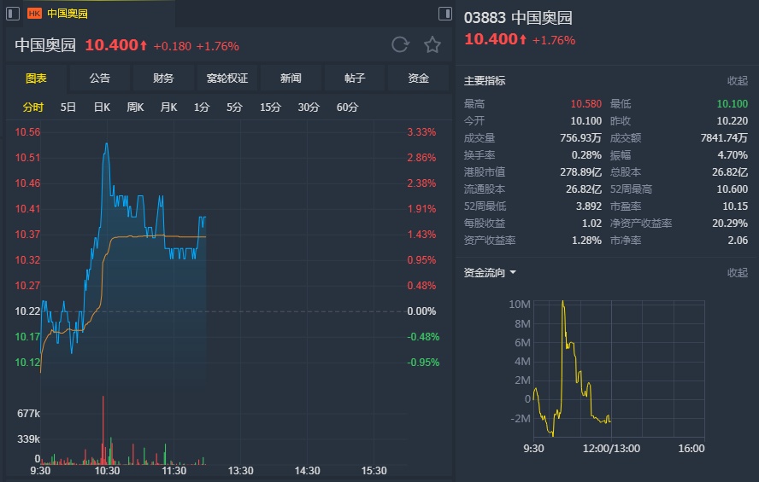The width and height of the screenshot is (759, 482).
Task: Open the 资金 tab
Action: coord(418,78)
